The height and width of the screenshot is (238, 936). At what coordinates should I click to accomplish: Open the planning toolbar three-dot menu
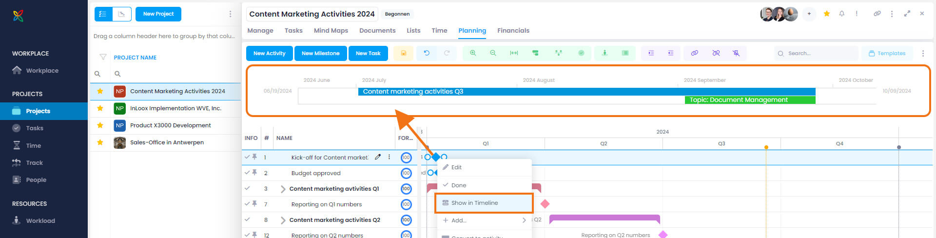click(923, 53)
